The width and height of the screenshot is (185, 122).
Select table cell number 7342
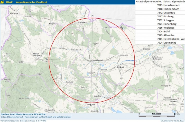(160, 13)
